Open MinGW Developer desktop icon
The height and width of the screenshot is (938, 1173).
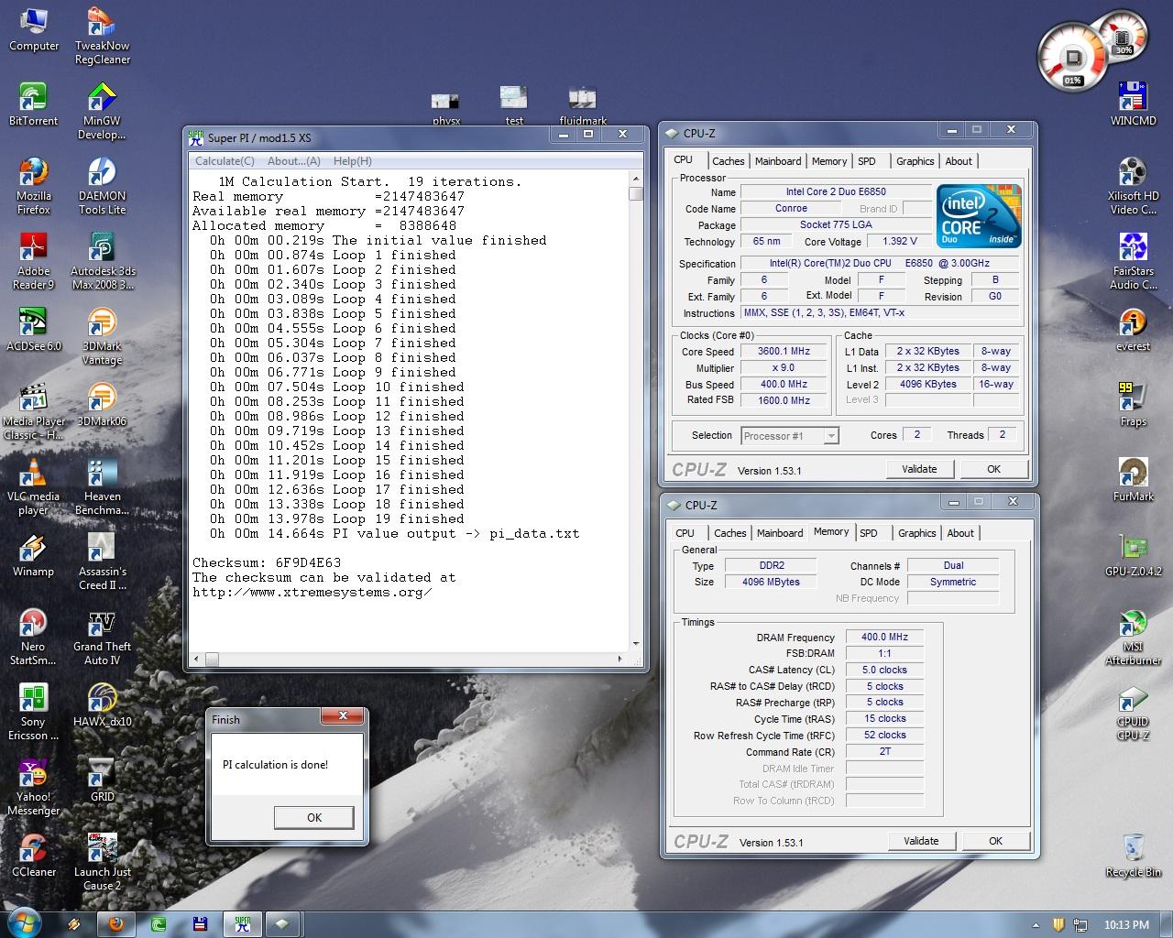click(102, 112)
